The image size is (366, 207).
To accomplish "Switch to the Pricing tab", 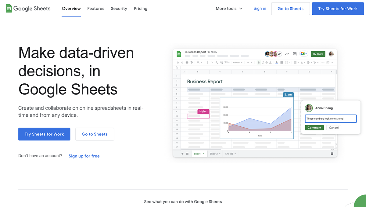I will click(140, 9).
